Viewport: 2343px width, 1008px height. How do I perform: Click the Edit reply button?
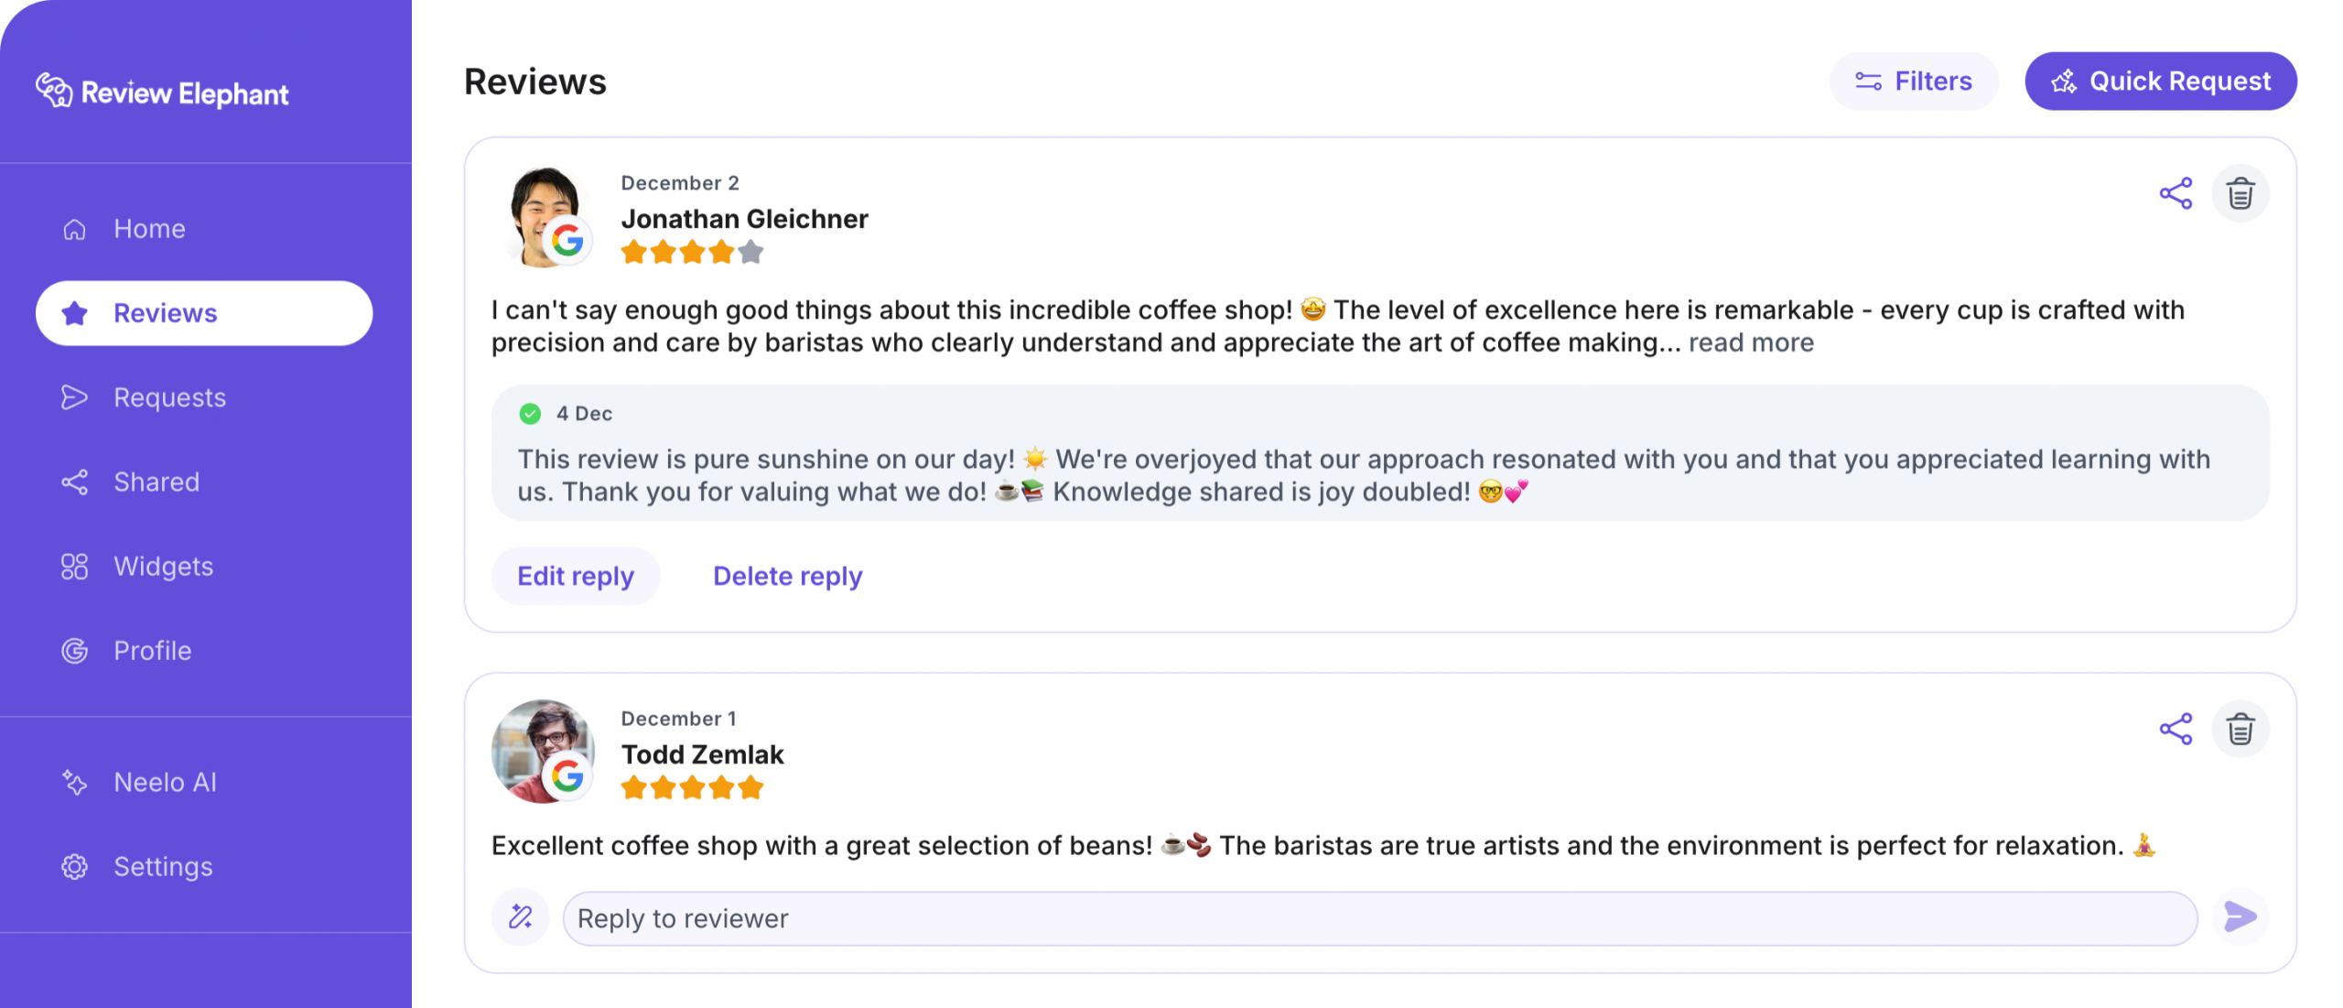[x=576, y=576]
